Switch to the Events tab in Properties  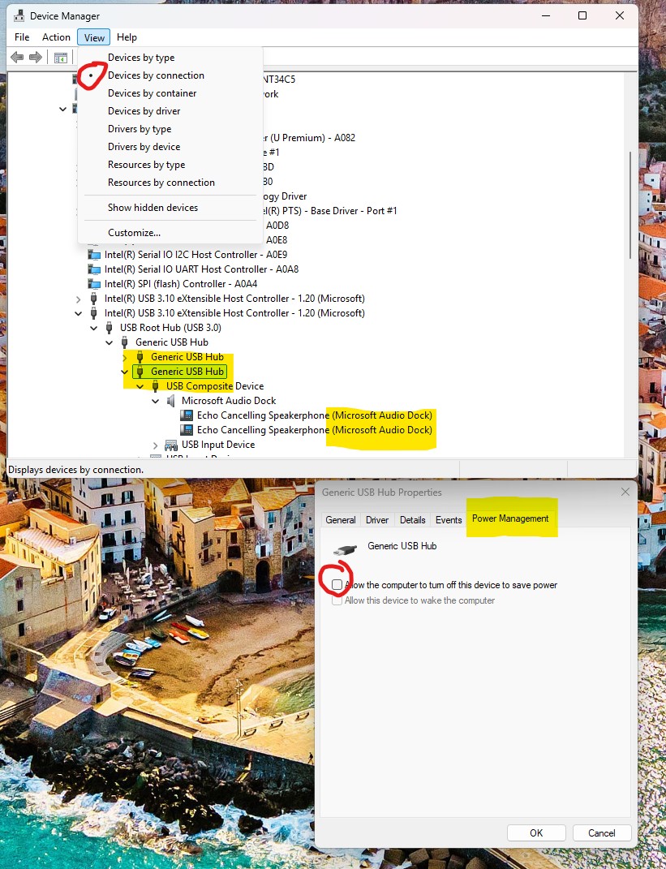point(449,520)
